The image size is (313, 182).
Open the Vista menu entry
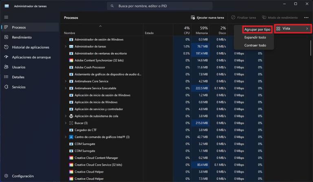coord(293,29)
